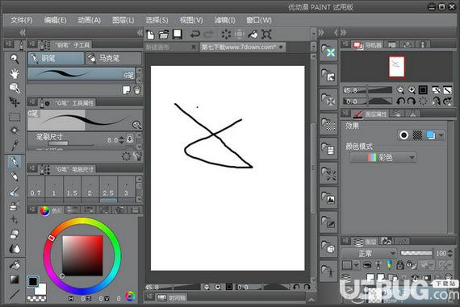Select the 钢笔 pen sub tool
460x307 pixels.
pos(56,58)
